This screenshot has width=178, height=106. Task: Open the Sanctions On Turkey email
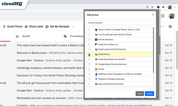click(x=50, y=76)
